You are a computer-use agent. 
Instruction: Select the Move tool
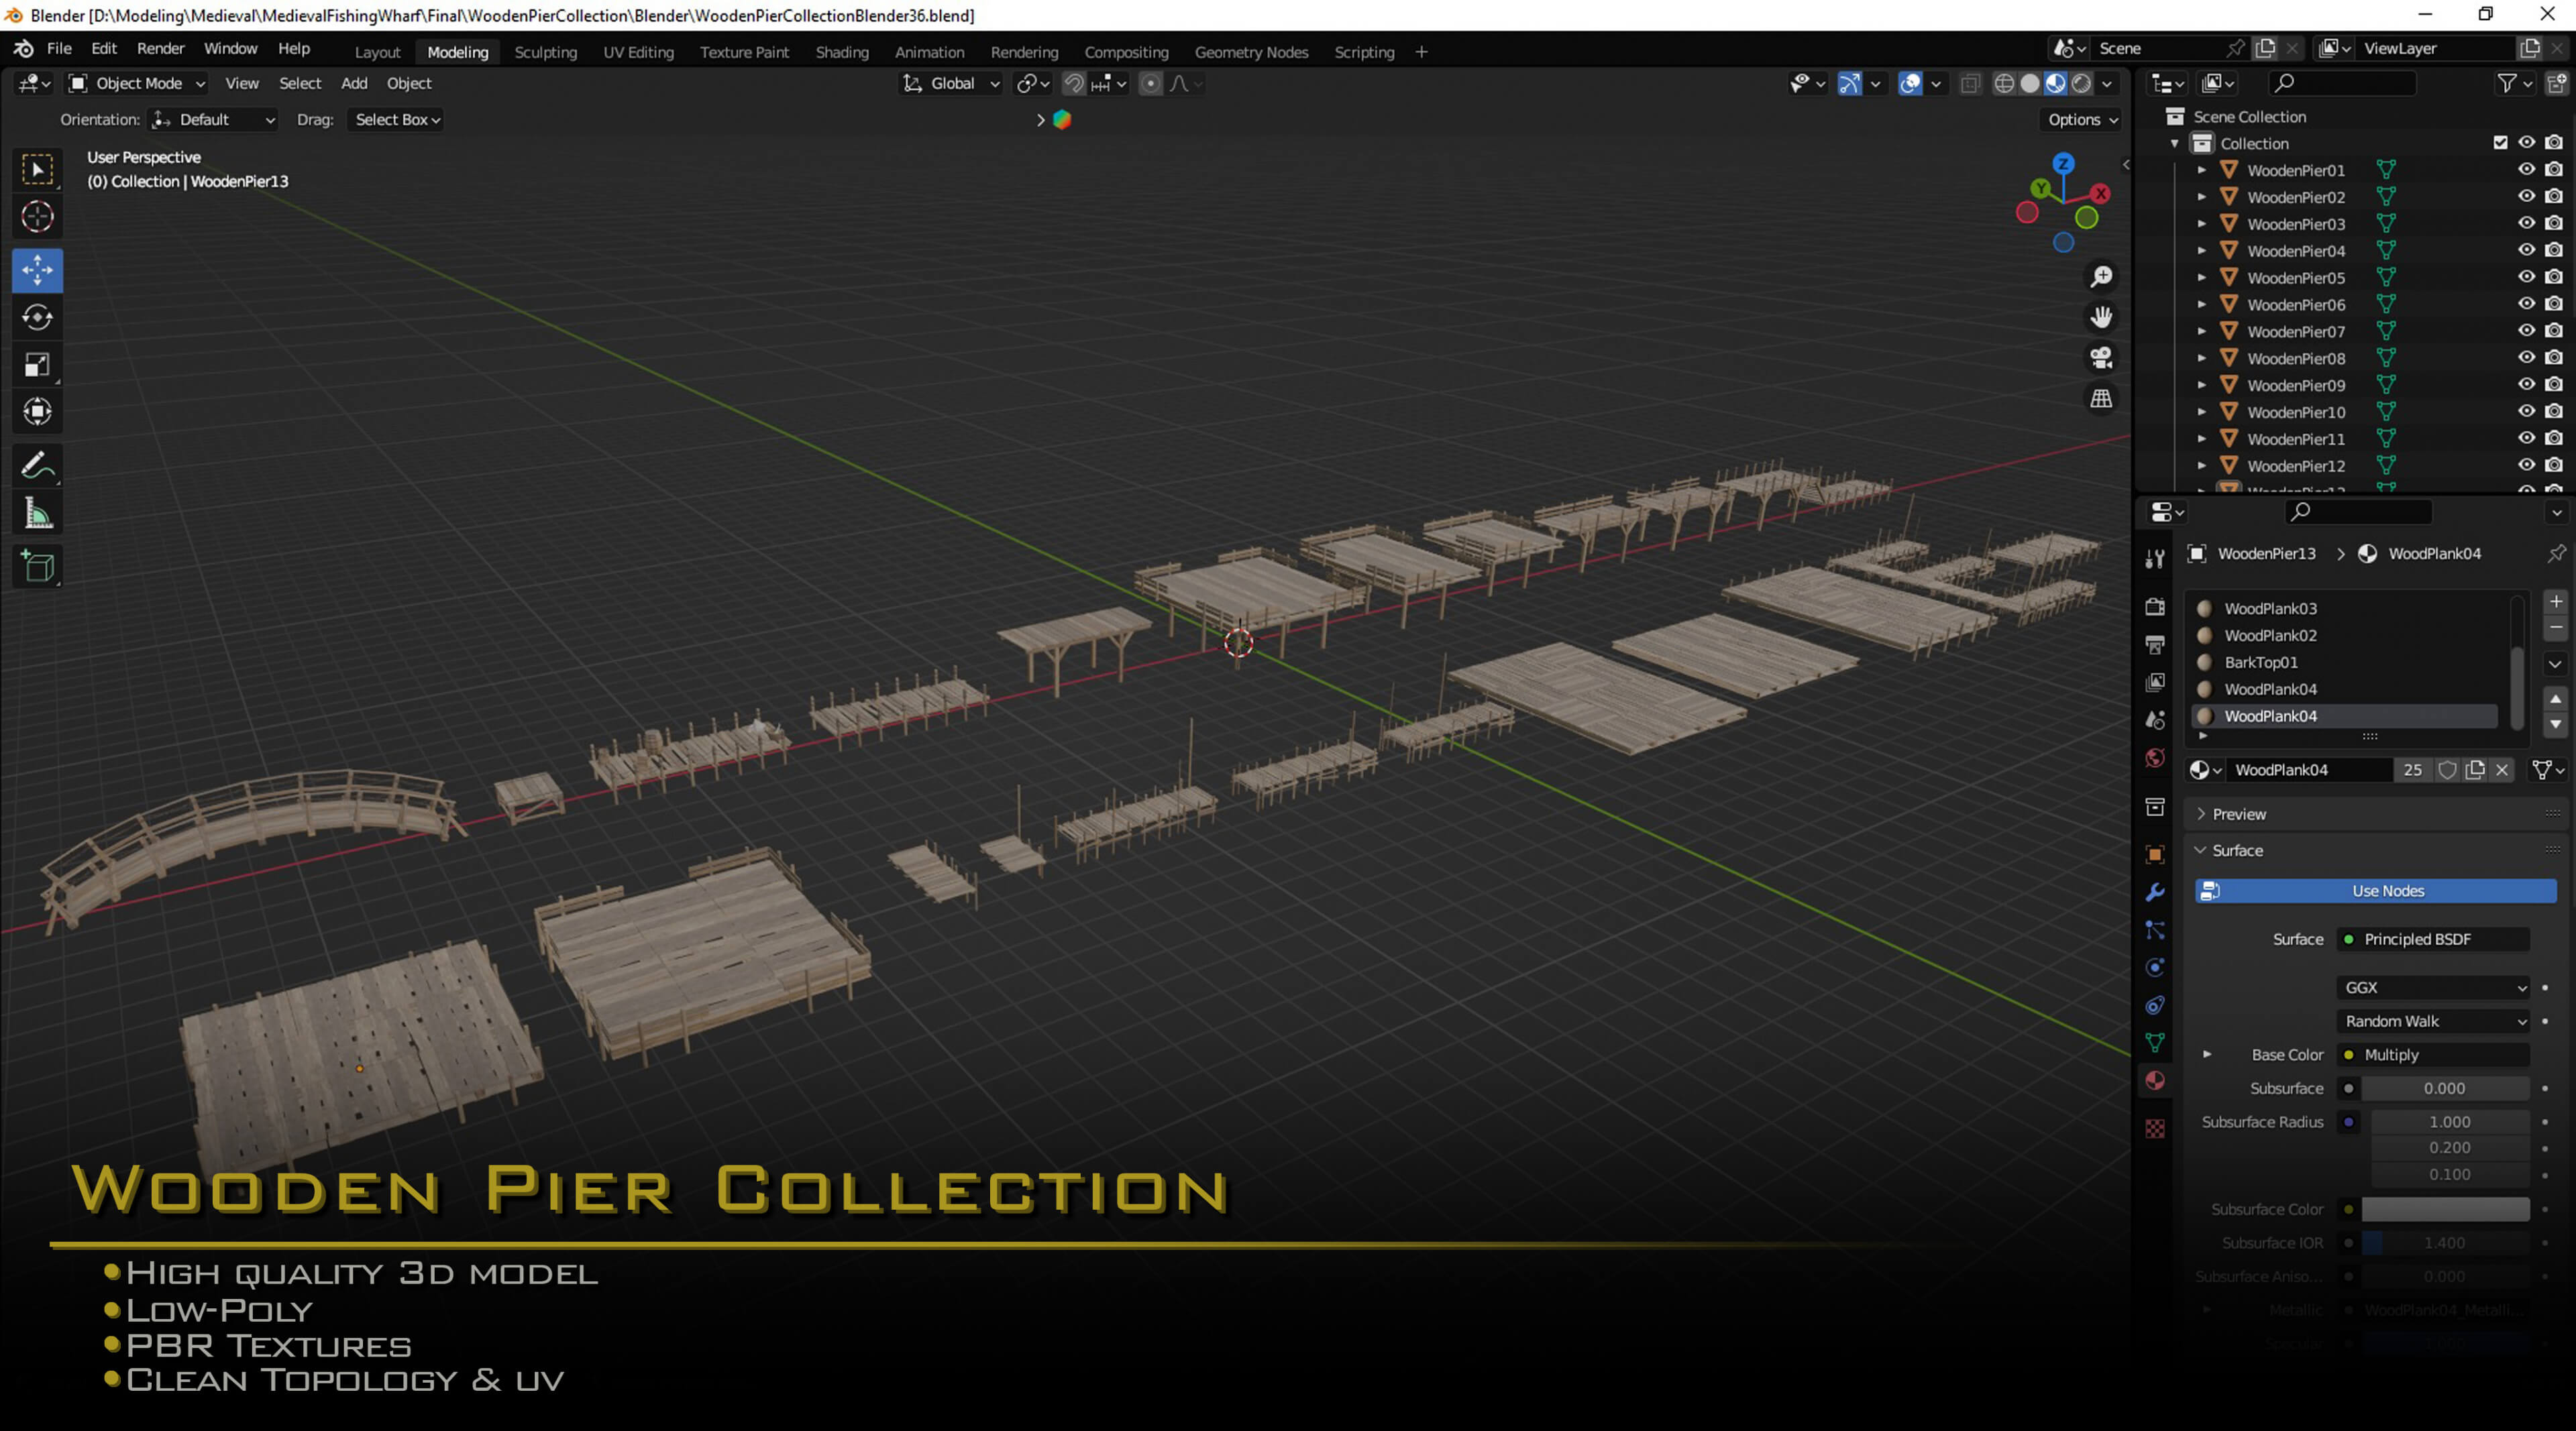coord(38,270)
